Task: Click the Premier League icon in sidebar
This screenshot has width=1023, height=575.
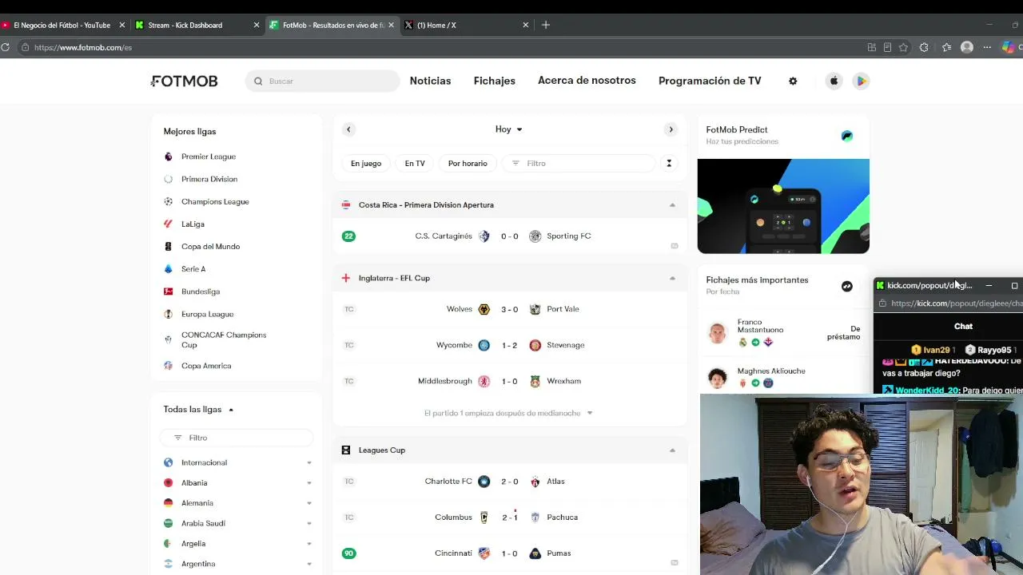Action: coord(168,157)
